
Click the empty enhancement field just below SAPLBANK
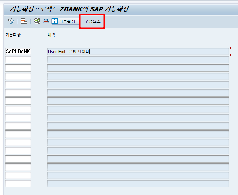[18, 60]
